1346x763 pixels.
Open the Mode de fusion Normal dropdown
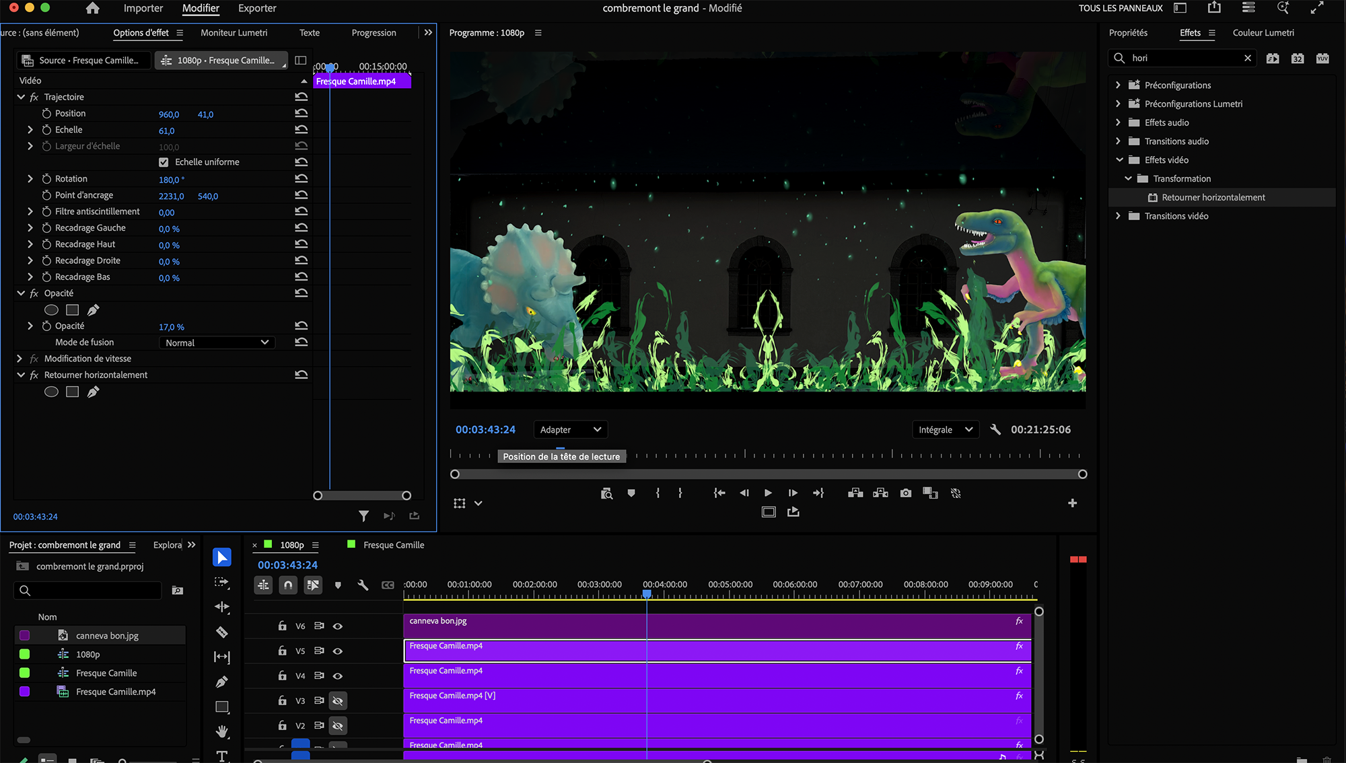tap(217, 342)
